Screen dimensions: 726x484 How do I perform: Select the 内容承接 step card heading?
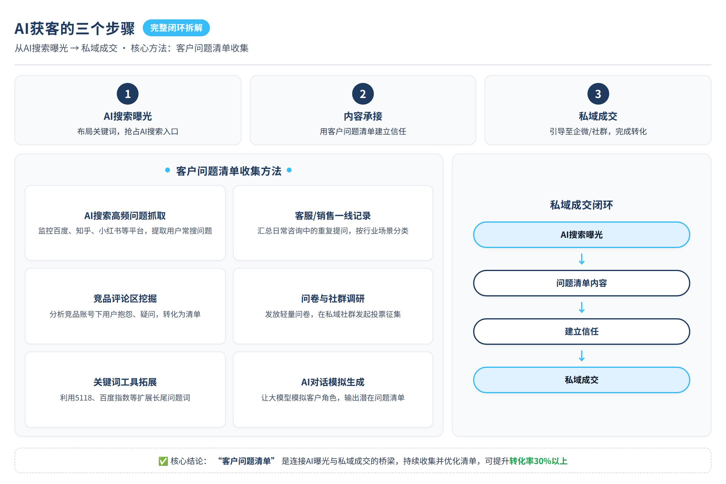tap(363, 116)
